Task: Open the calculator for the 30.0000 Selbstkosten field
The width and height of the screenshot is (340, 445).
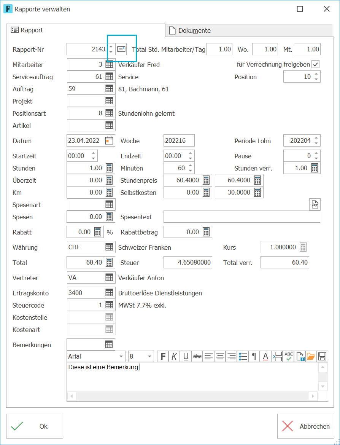Action: (x=257, y=192)
